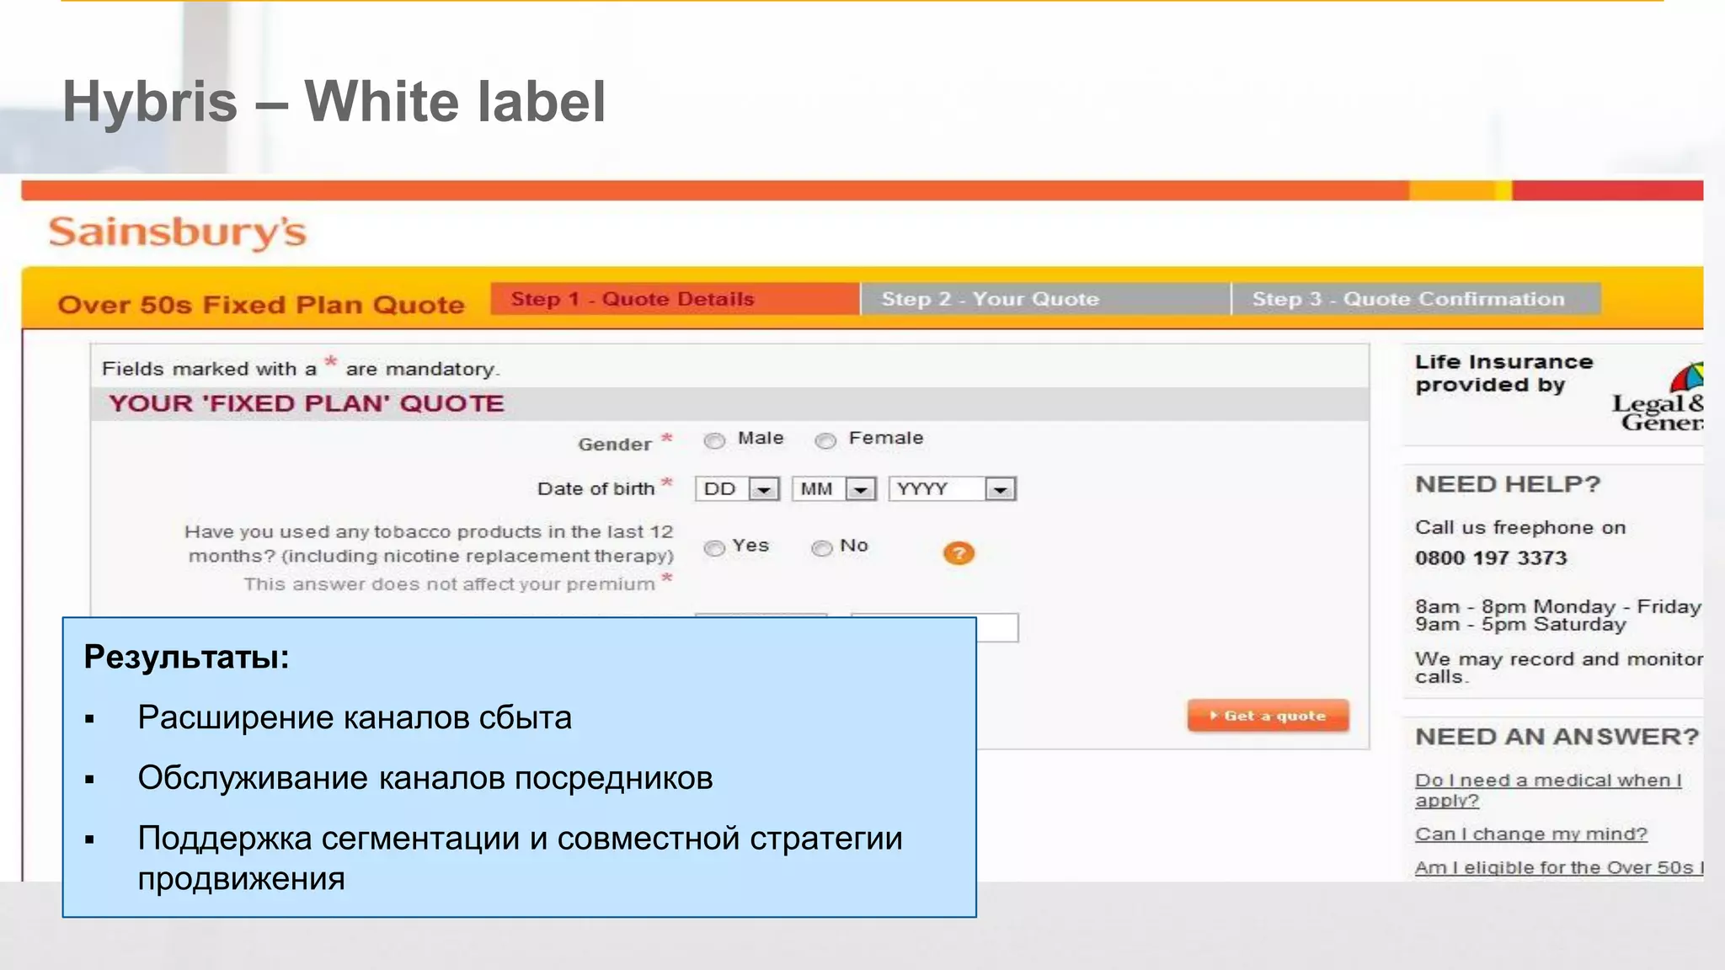Screen dimensions: 1725x970
Task: Select the Male gender radio button
Action: coord(714,440)
